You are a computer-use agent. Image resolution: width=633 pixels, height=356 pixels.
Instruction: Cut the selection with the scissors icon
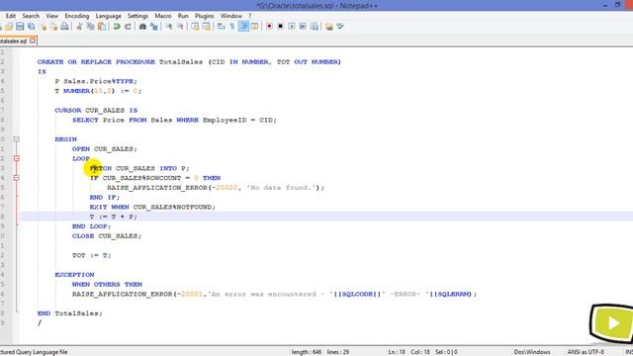pos(79,27)
